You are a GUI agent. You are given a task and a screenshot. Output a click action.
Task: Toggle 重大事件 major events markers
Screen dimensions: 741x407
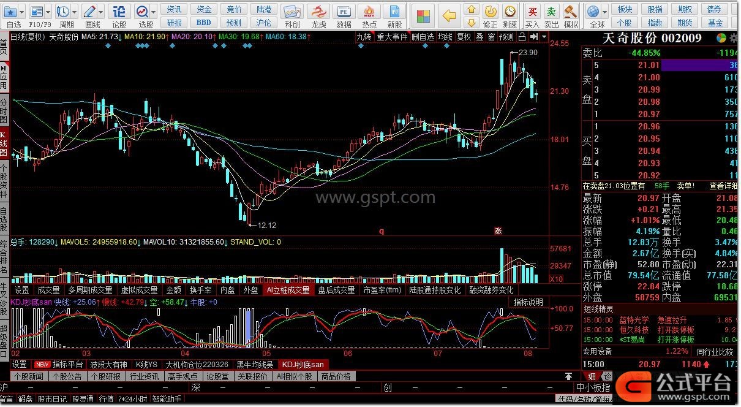point(392,37)
